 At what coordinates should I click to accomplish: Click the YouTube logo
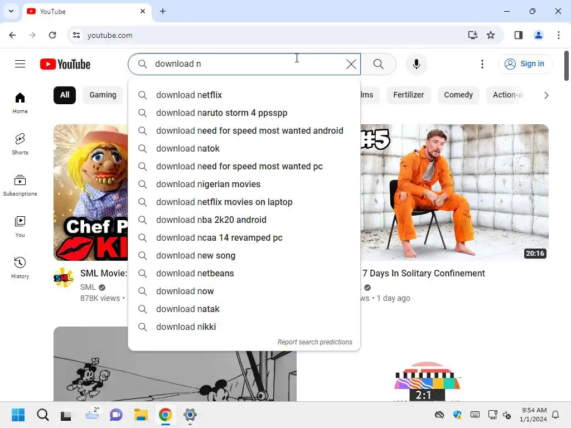click(65, 64)
